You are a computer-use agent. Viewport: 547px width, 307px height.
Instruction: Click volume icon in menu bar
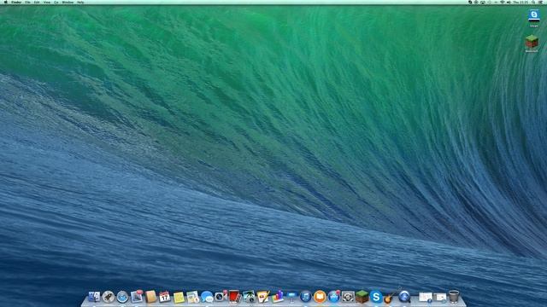509,2
